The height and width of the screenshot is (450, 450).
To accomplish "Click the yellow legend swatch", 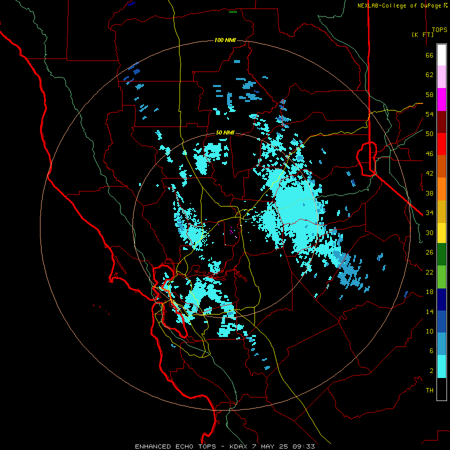I will 441,233.
